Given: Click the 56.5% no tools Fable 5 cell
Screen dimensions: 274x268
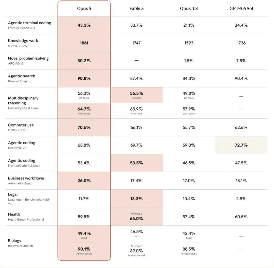Looking at the screenshot, I should (136, 95).
